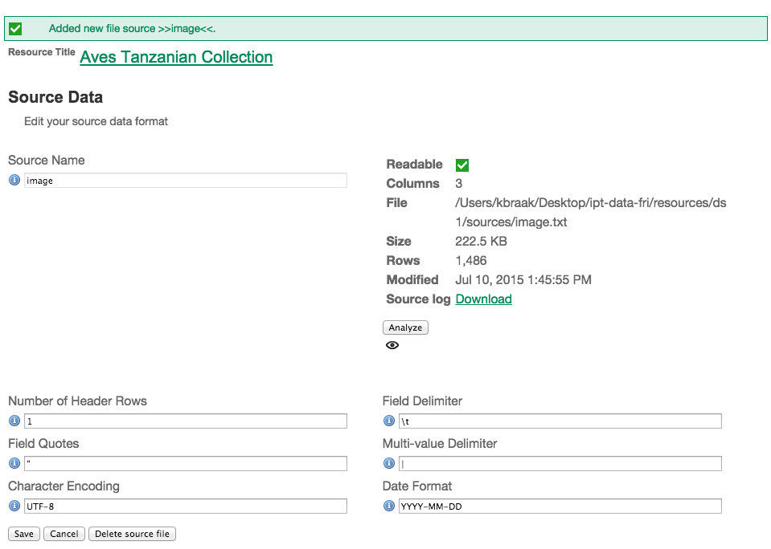Click info icon beside Source Name field
Screen dimensions: 771x549
click(14, 181)
